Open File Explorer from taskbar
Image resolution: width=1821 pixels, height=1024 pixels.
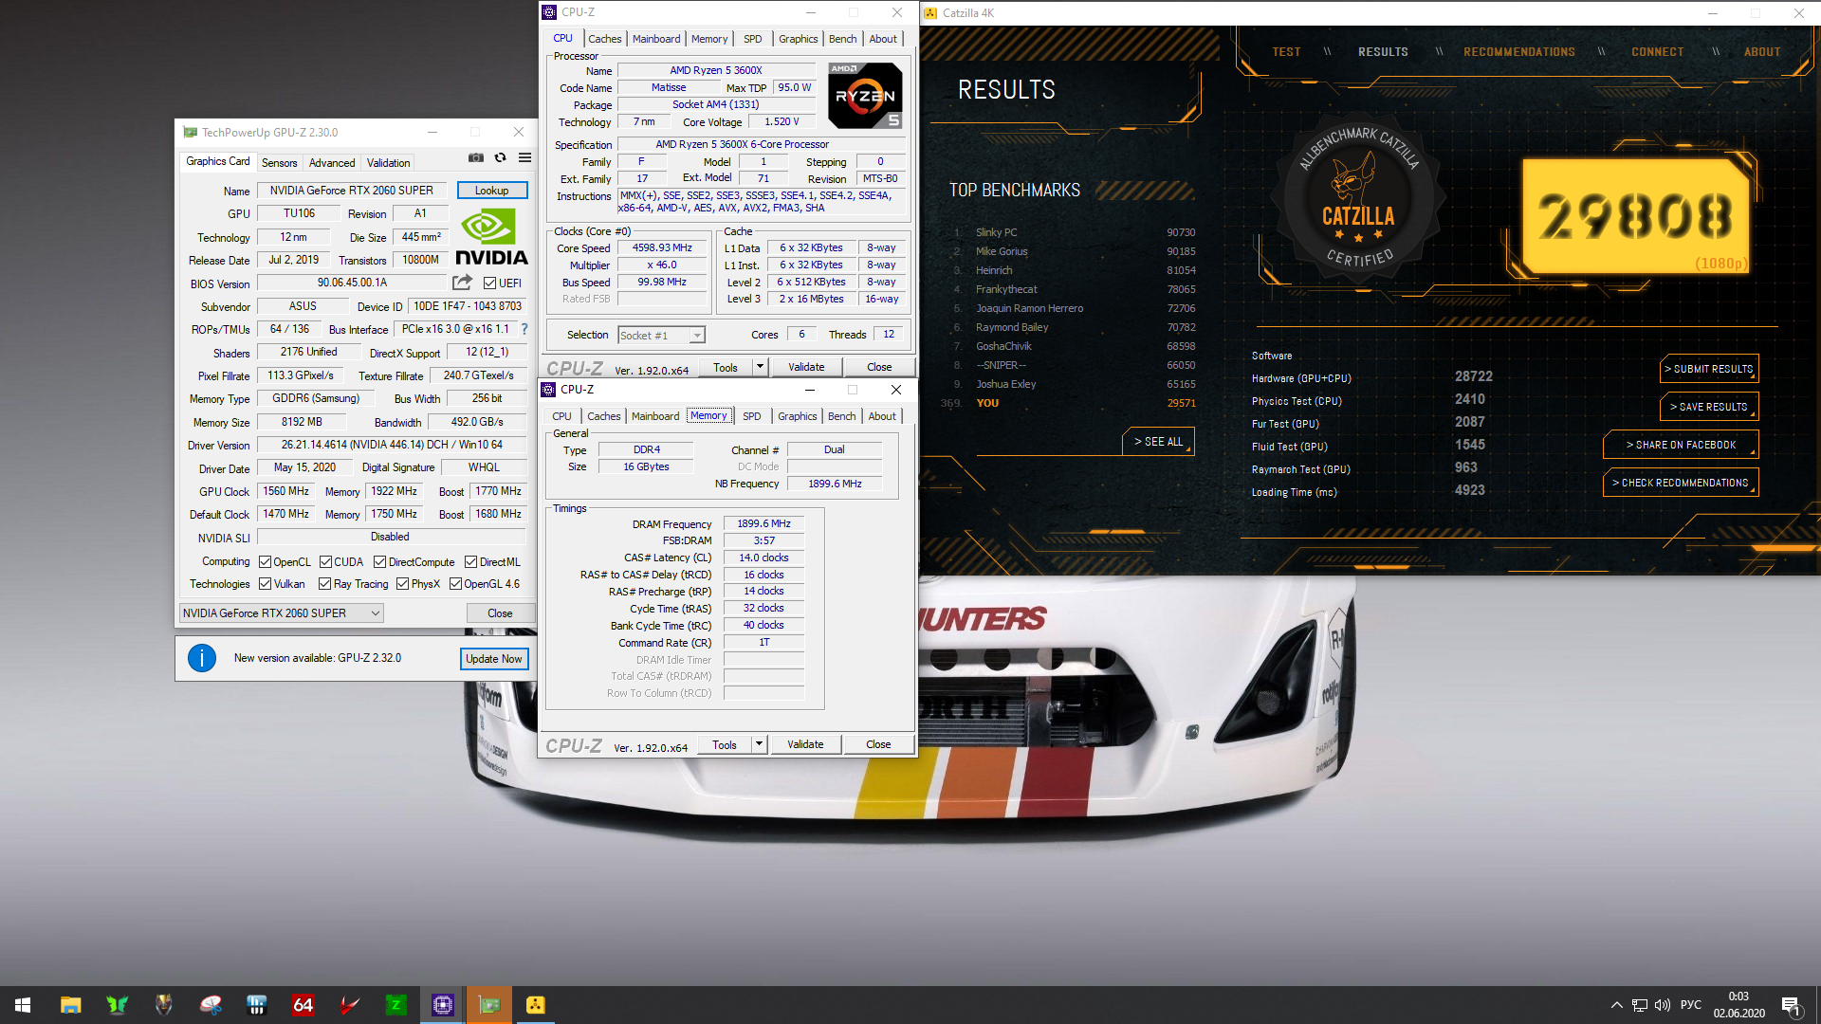tap(70, 1005)
